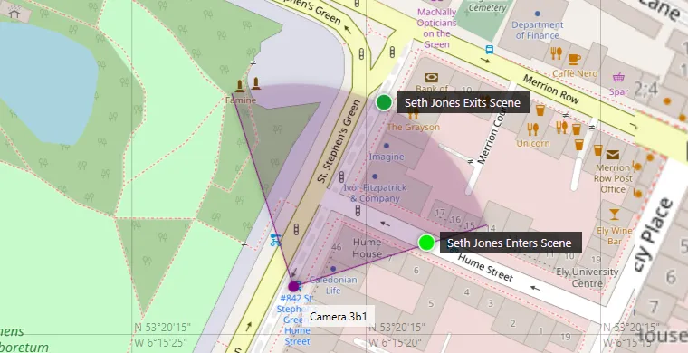Click The Grayson restaurant fork icon
Viewport: 688px width, 353px height.
click(413, 114)
